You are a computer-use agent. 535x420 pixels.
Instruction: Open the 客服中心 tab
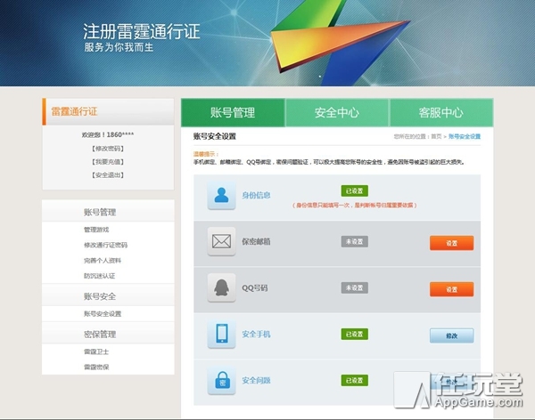tap(441, 113)
